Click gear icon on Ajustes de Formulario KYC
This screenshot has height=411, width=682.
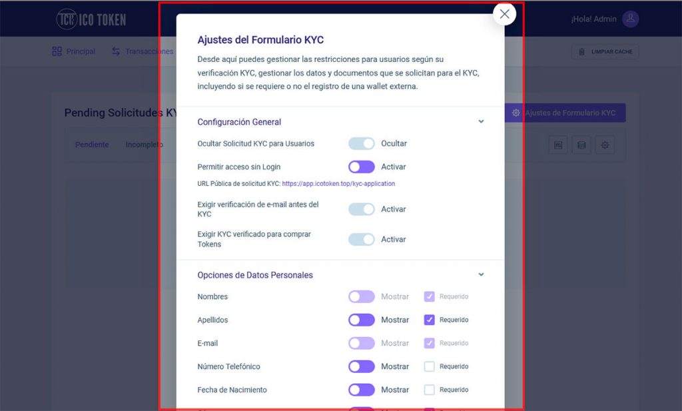tap(515, 113)
